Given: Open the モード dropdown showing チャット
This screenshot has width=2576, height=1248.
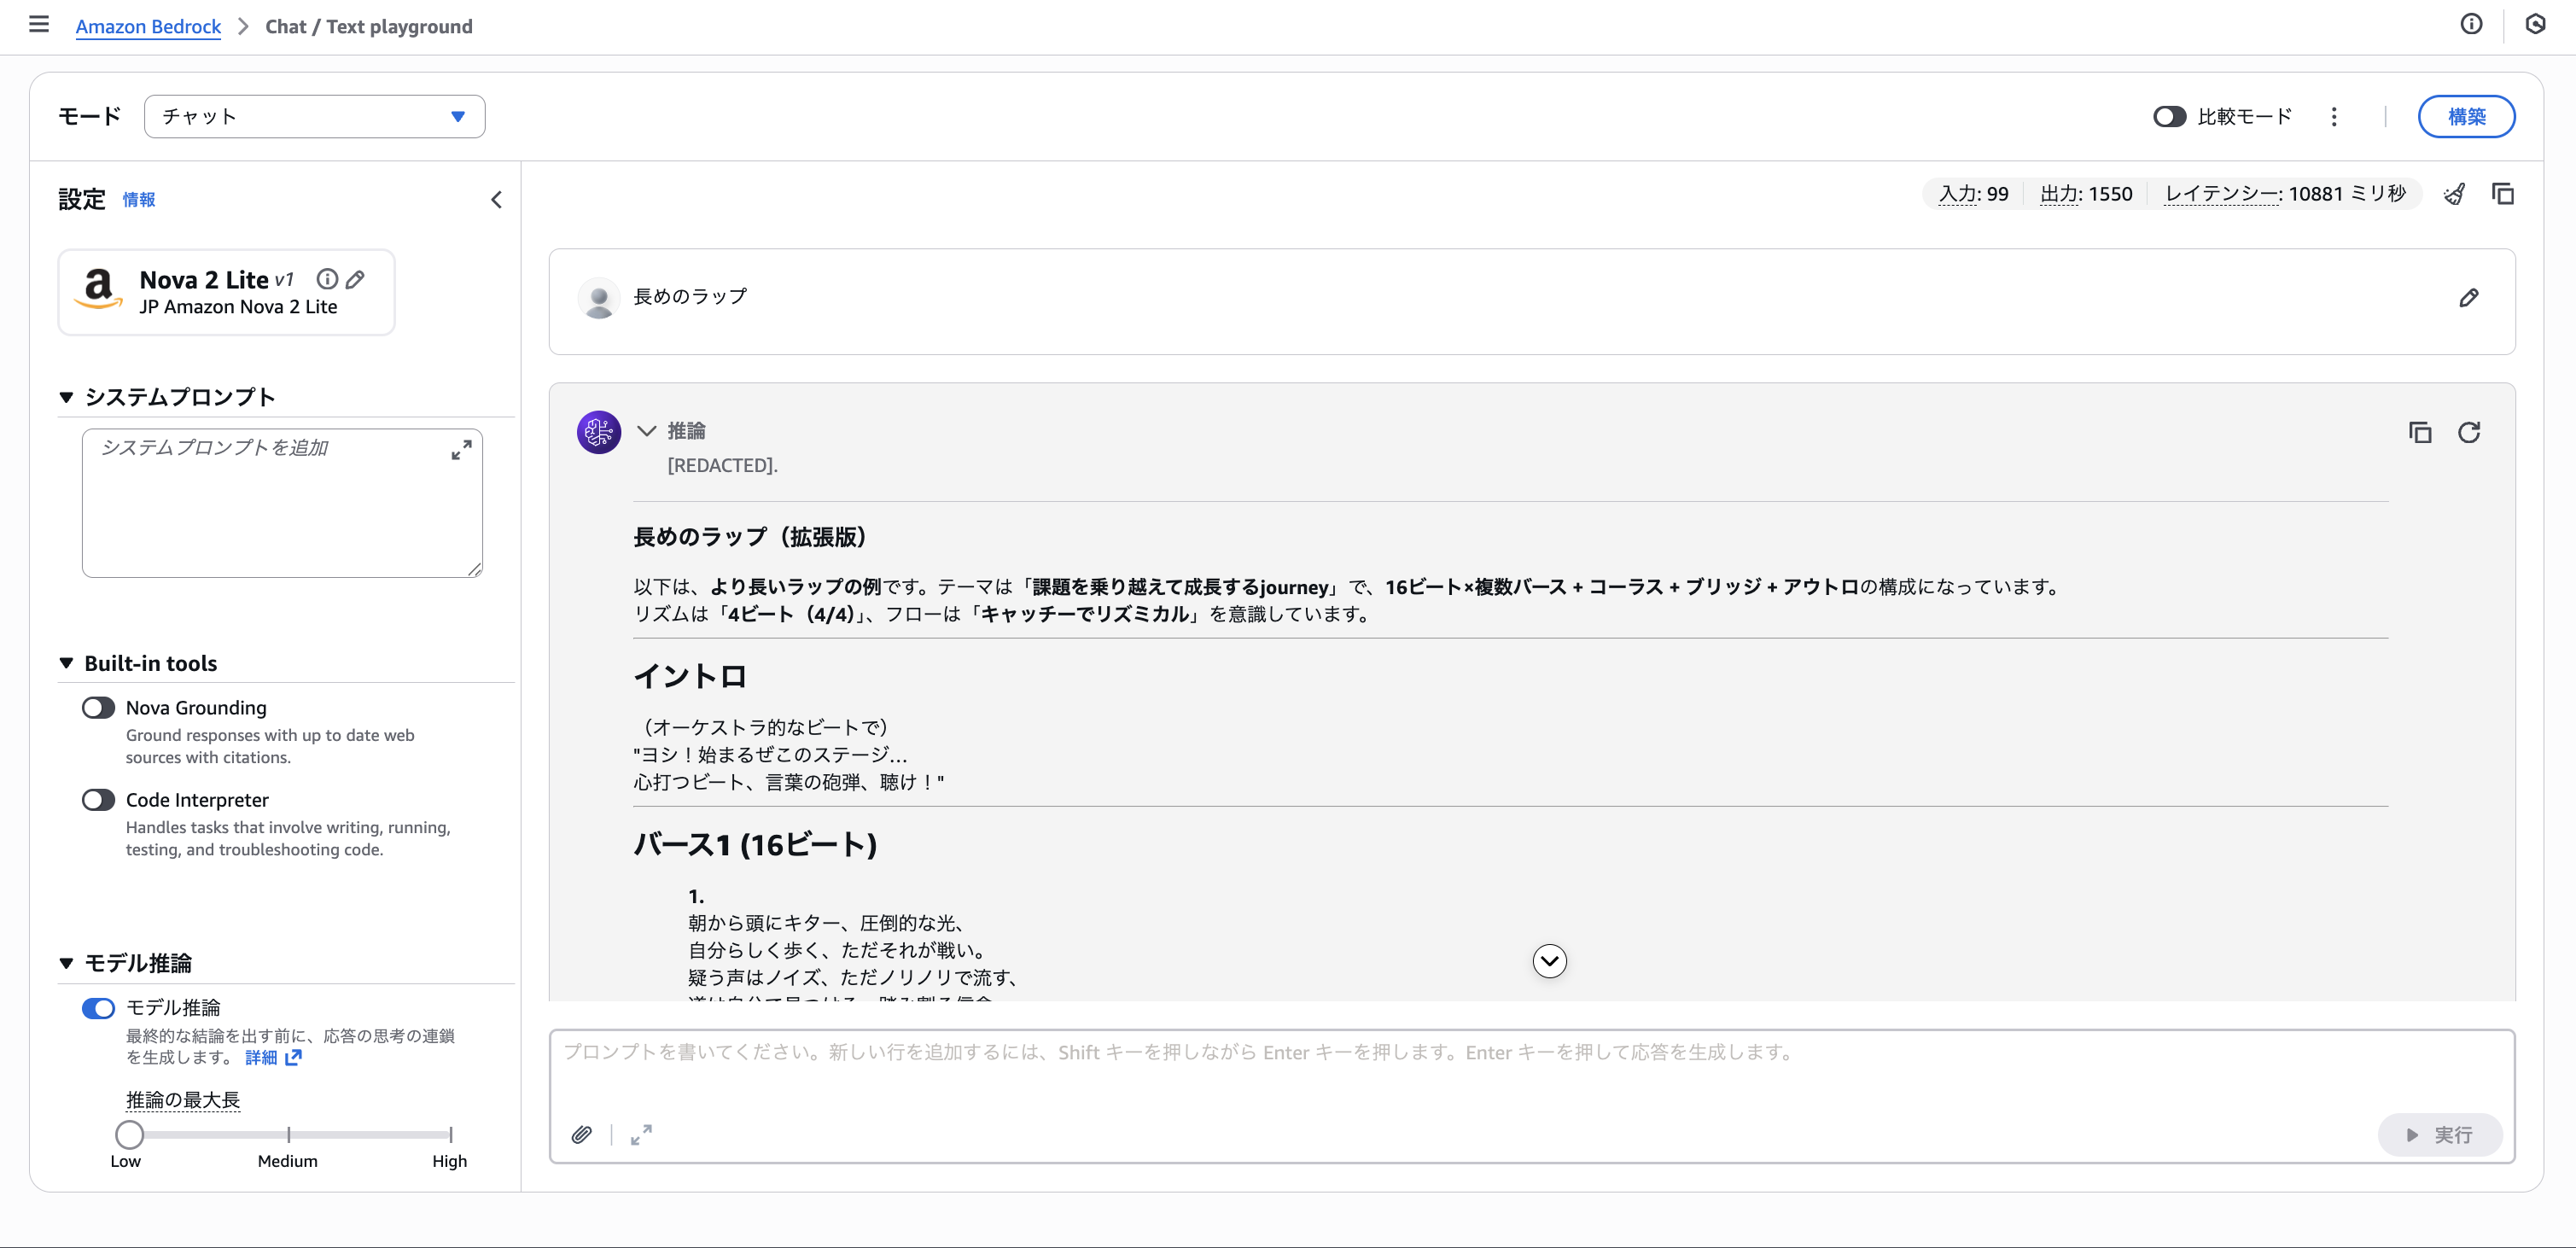Looking at the screenshot, I should click(314, 116).
